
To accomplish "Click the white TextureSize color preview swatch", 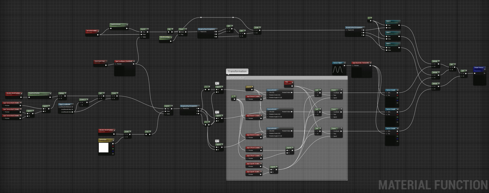I will click(x=103, y=147).
